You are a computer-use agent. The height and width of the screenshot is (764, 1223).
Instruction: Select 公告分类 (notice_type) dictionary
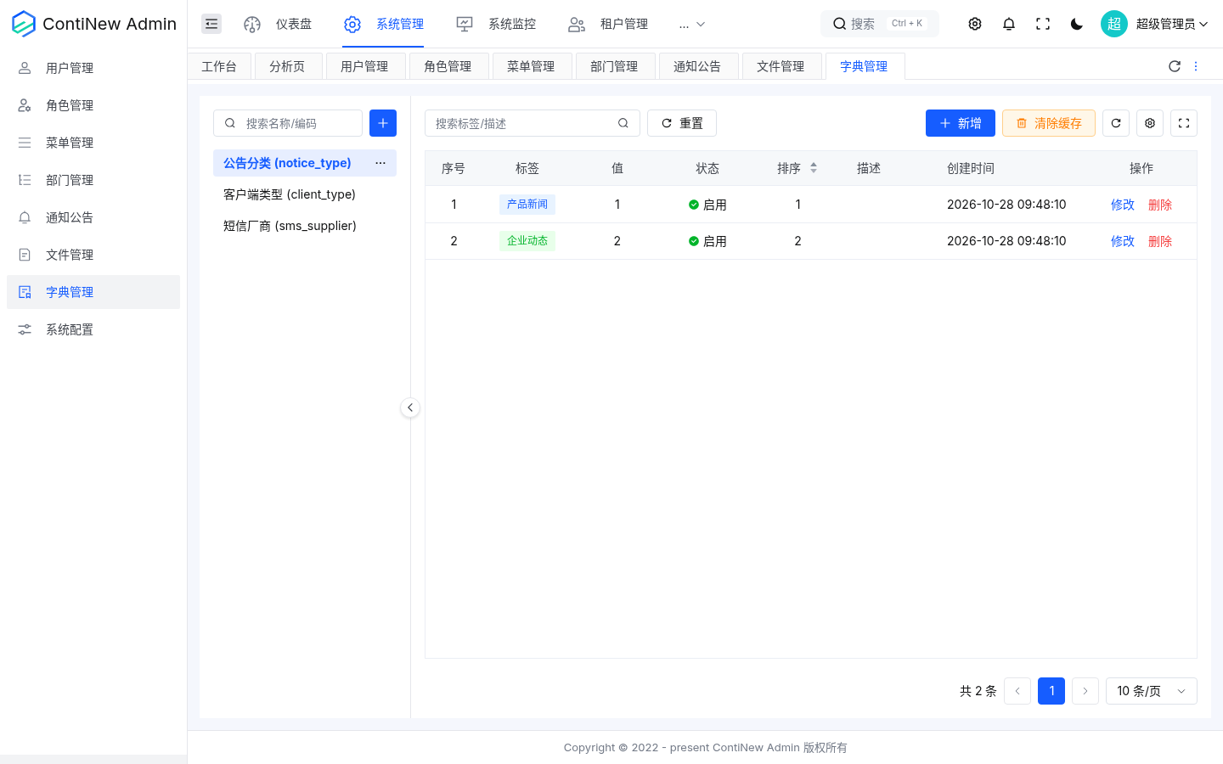(305, 163)
